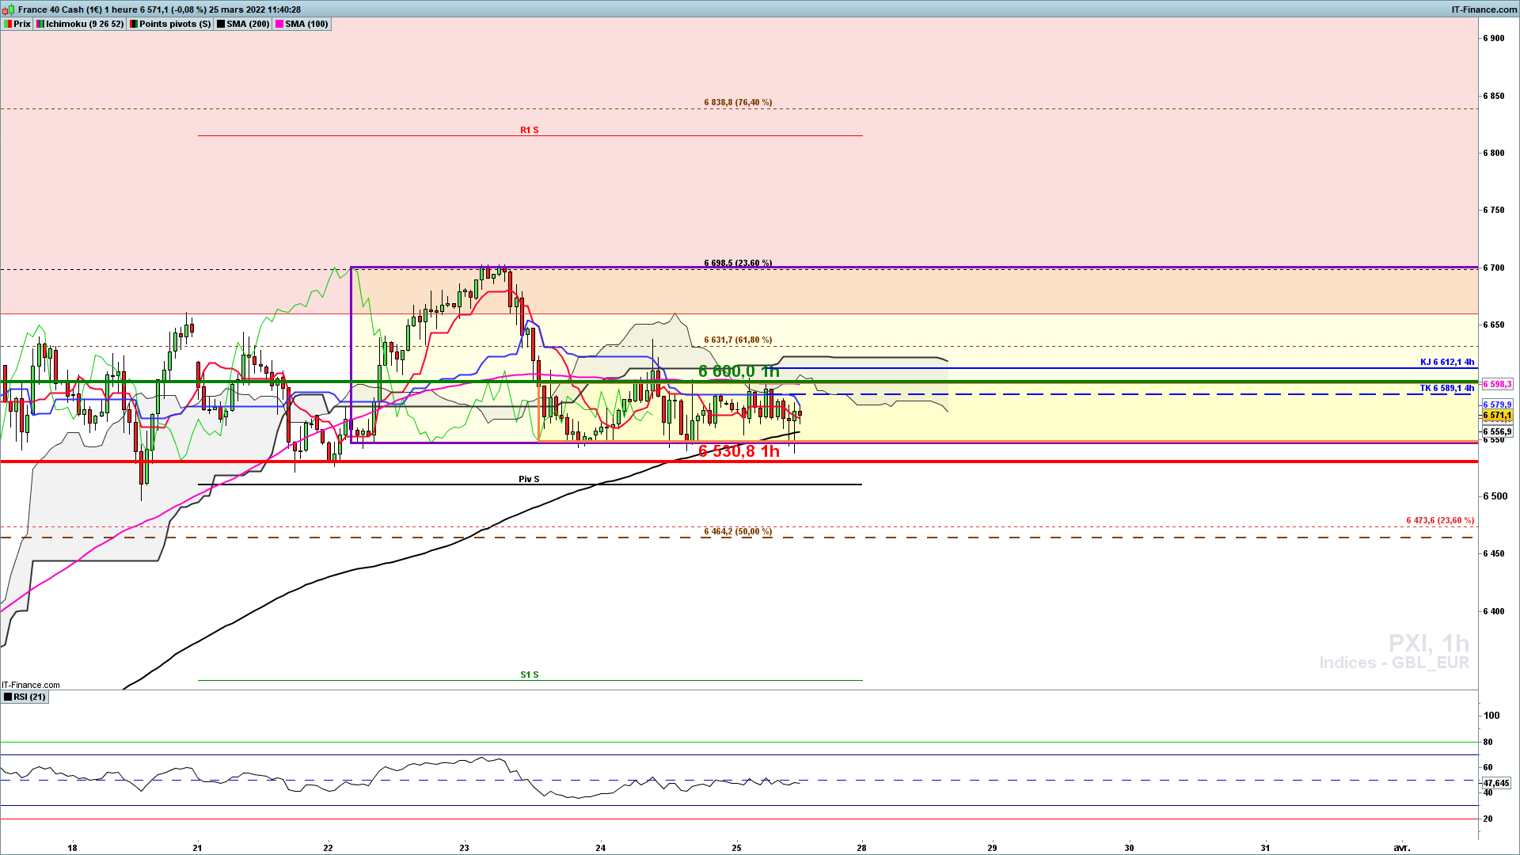Open the SMA (200) indicator label
1520x855 pixels.
point(248,24)
